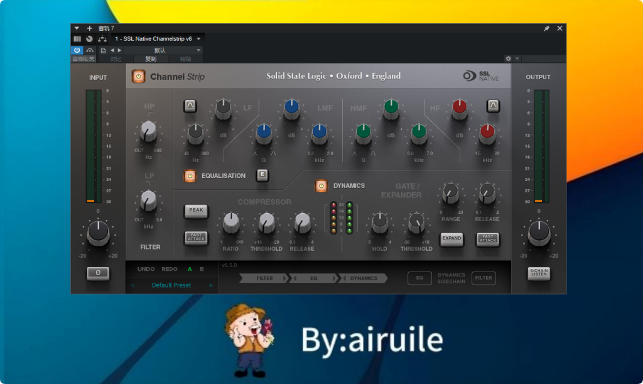This screenshot has width=643, height=384.
Task: Open the 默认 preset dropdown
Action: coord(163,50)
